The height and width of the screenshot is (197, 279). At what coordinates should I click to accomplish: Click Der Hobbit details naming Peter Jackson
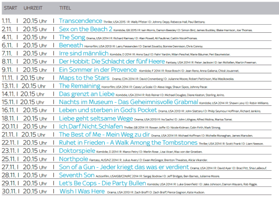(x=211, y=62)
